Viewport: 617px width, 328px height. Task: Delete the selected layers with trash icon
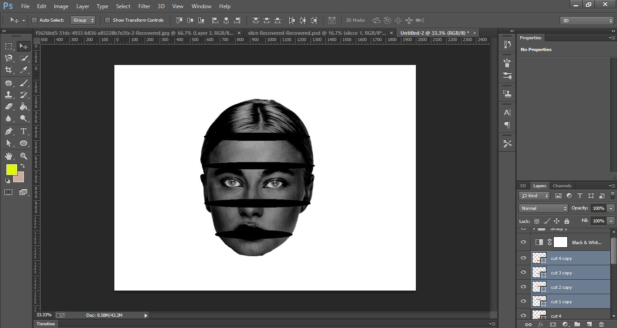(601, 324)
